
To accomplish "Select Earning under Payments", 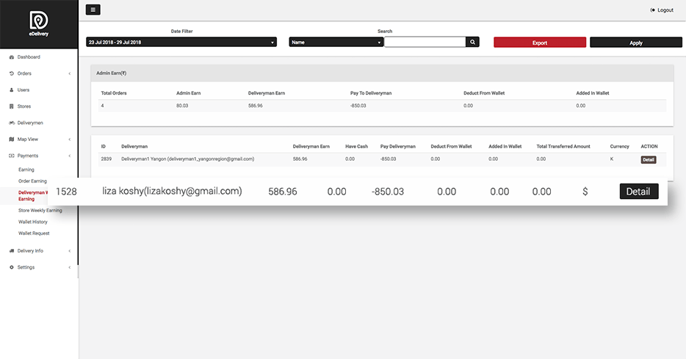I will point(26,170).
